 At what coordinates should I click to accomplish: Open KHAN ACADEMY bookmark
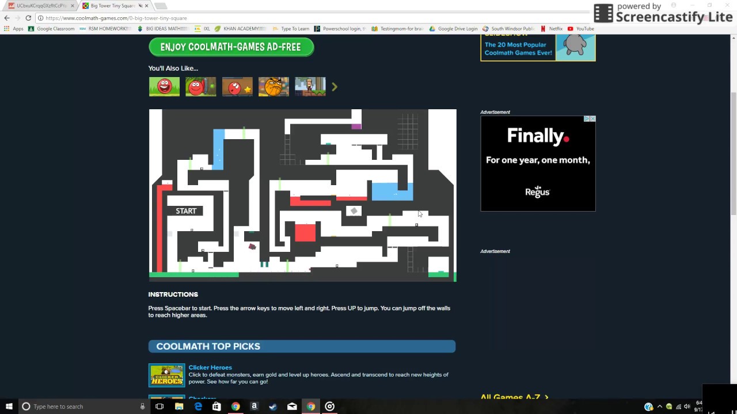coord(240,29)
